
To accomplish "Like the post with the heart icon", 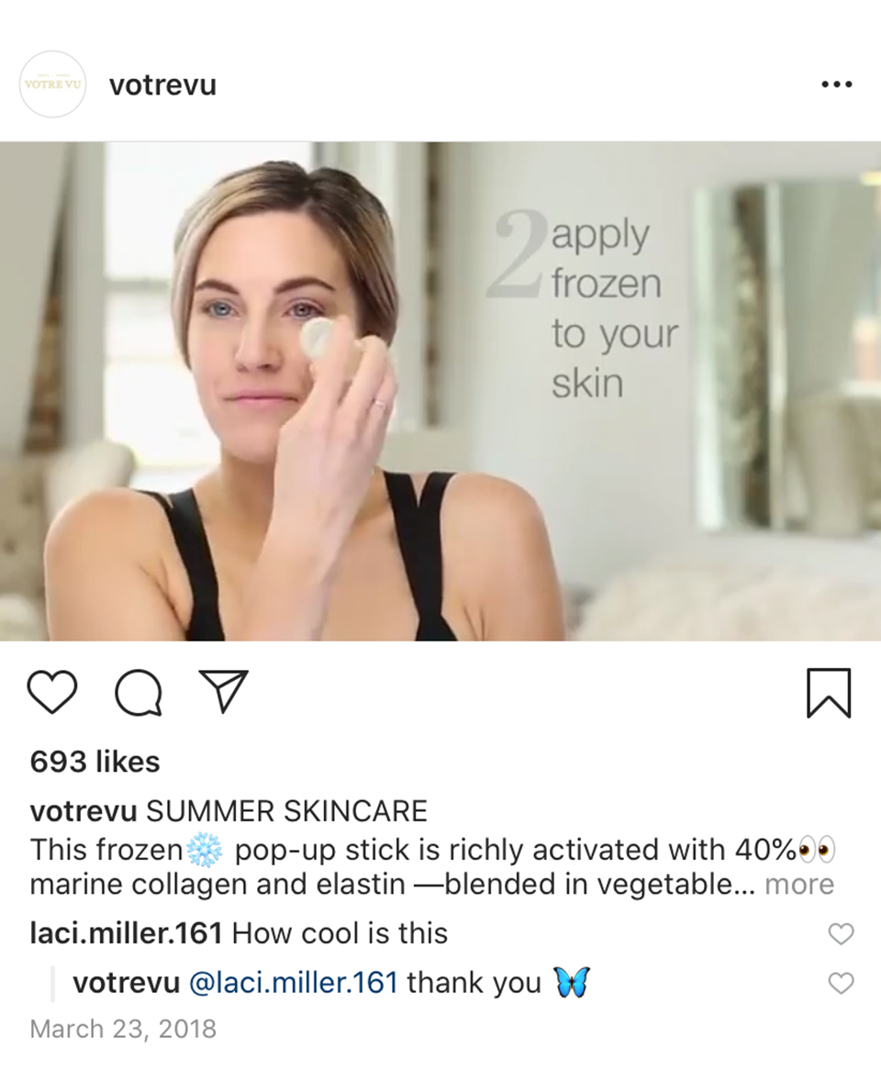I will [52, 692].
